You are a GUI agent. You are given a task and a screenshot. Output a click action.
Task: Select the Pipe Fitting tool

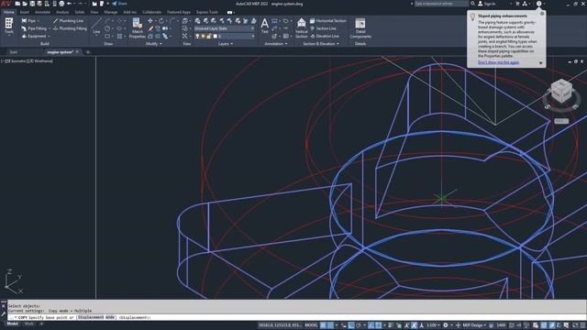(x=34, y=28)
